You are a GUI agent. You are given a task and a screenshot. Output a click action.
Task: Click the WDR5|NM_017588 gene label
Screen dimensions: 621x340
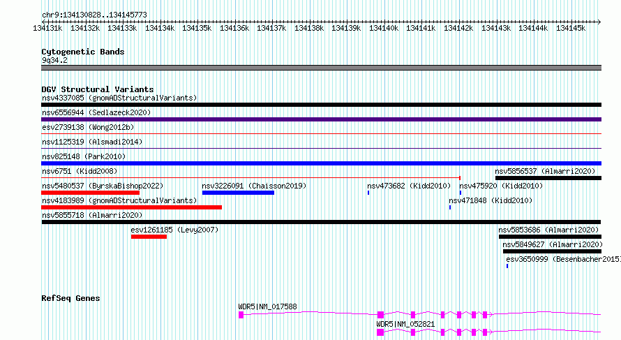[267, 306]
